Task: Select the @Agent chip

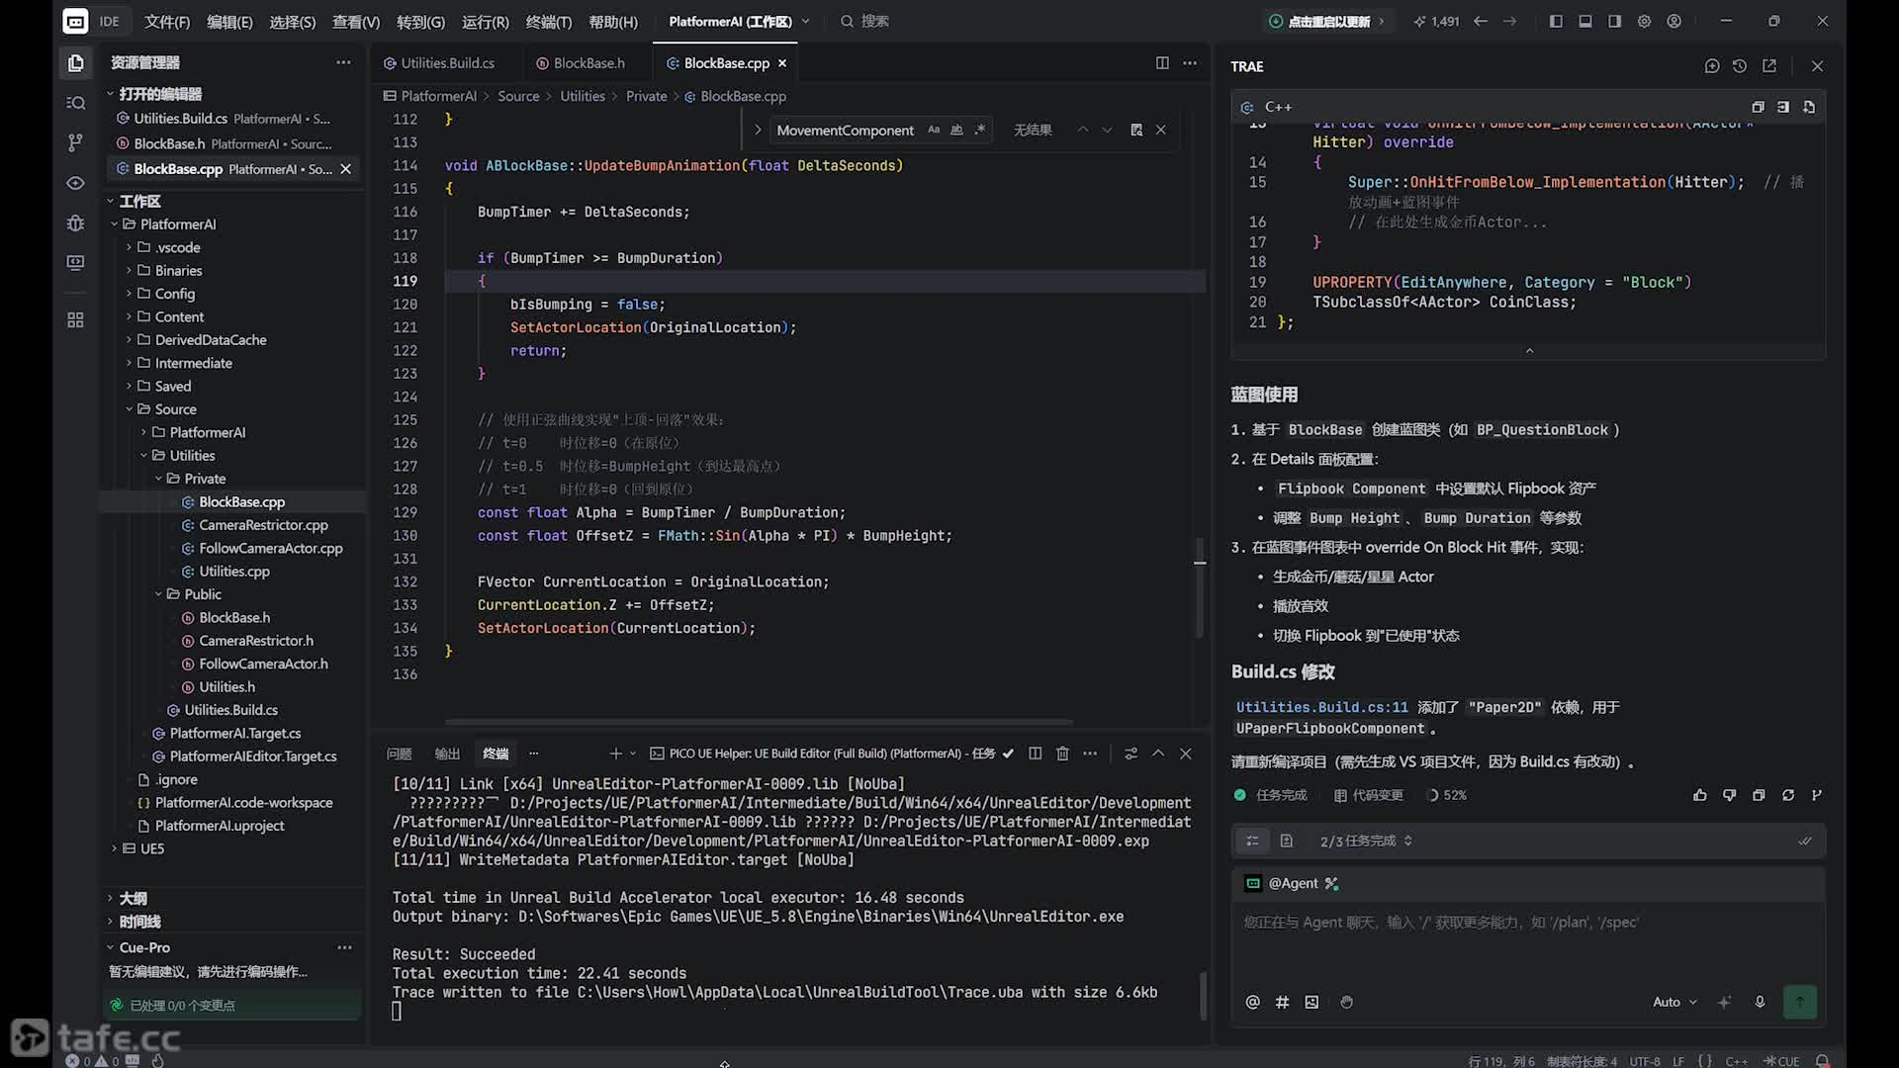Action: 1292,883
